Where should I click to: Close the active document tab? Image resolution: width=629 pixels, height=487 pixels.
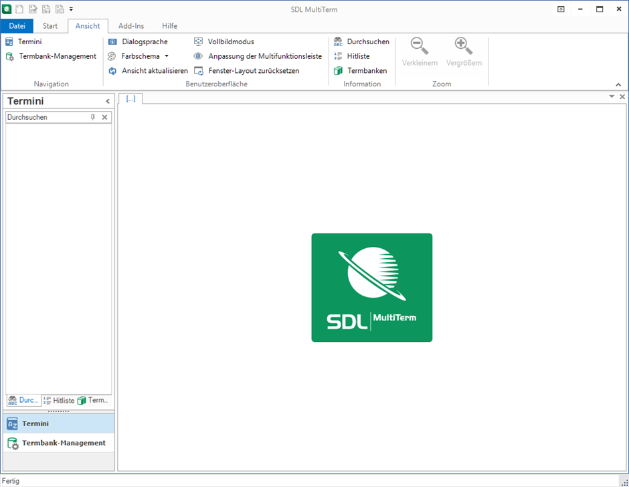pos(622,97)
